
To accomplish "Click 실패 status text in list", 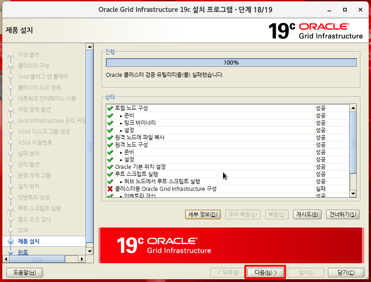I will pyautogui.click(x=321, y=189).
